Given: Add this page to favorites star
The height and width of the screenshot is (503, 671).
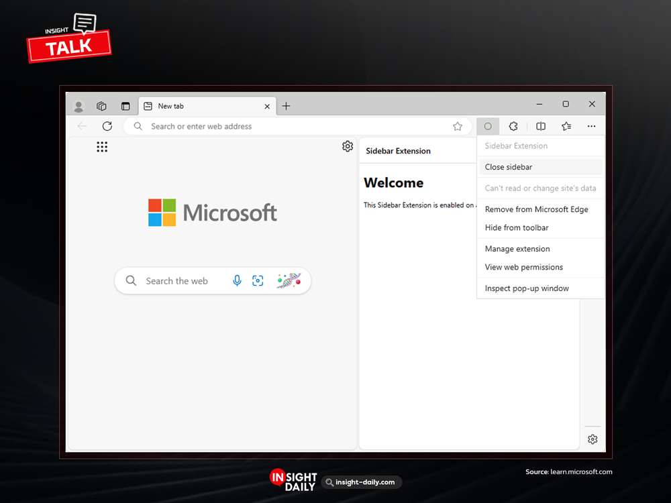Looking at the screenshot, I should (458, 126).
